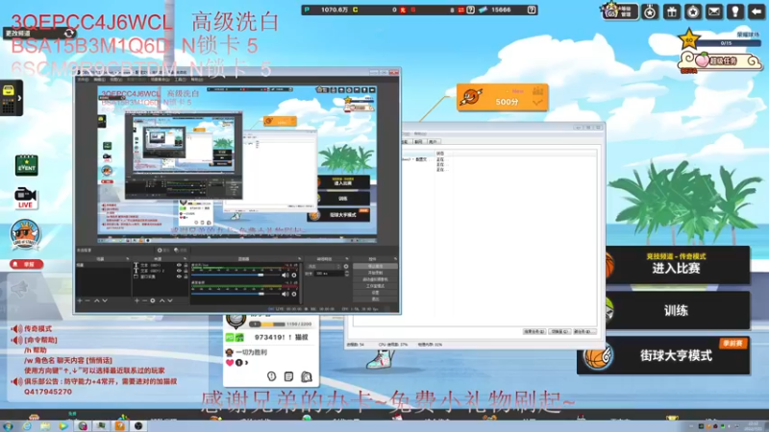Viewport: 769px width, 432px height.
Task: Remove the scene with minus button in OBS
Action: point(87,300)
